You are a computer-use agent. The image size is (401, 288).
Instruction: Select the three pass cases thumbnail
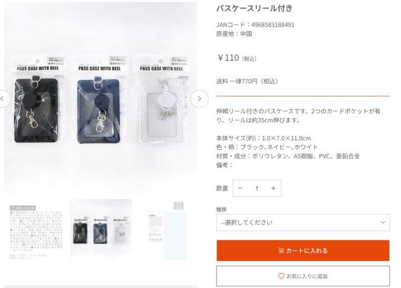coord(101,229)
